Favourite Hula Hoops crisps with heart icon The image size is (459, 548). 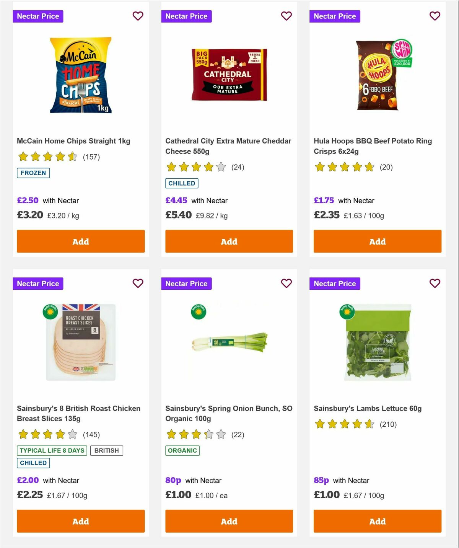click(x=435, y=16)
